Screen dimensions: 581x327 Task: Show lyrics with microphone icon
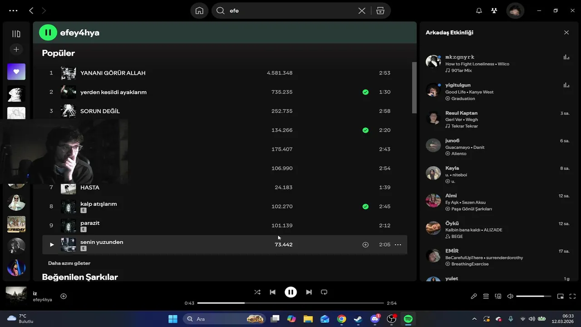tap(473, 296)
